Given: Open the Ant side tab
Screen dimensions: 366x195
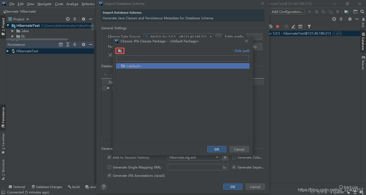Looking at the screenshot, I should [363, 22].
